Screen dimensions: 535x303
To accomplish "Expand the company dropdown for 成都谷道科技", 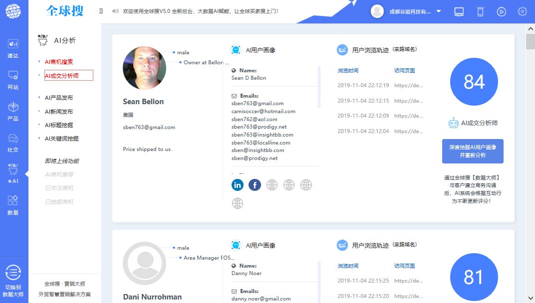I will 438,11.
